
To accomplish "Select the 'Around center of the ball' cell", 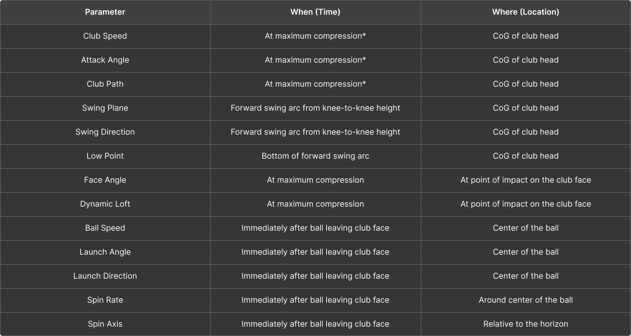I will [x=525, y=300].
